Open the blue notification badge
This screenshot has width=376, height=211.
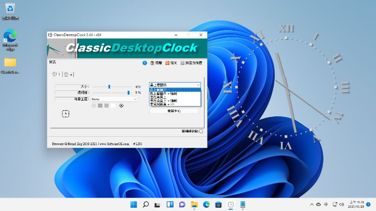368,205
